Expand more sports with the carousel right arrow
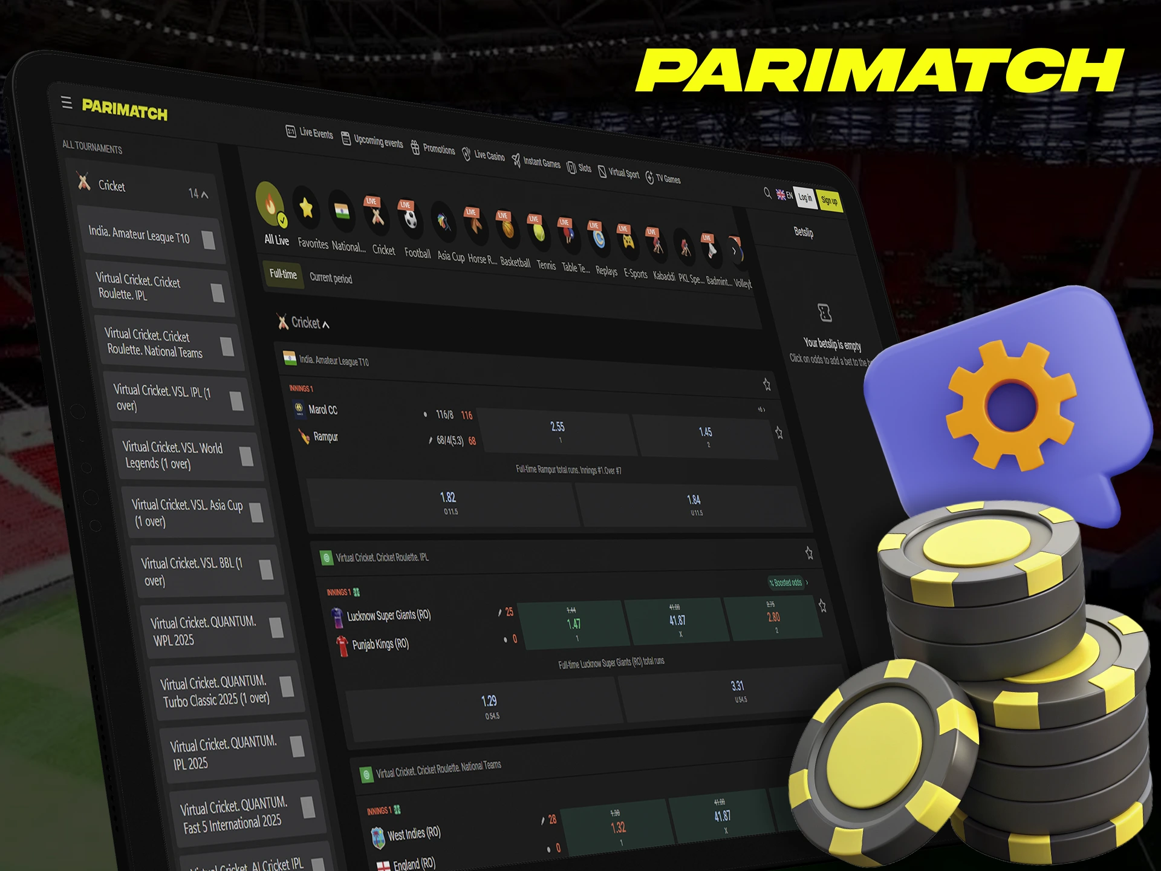 (x=735, y=250)
